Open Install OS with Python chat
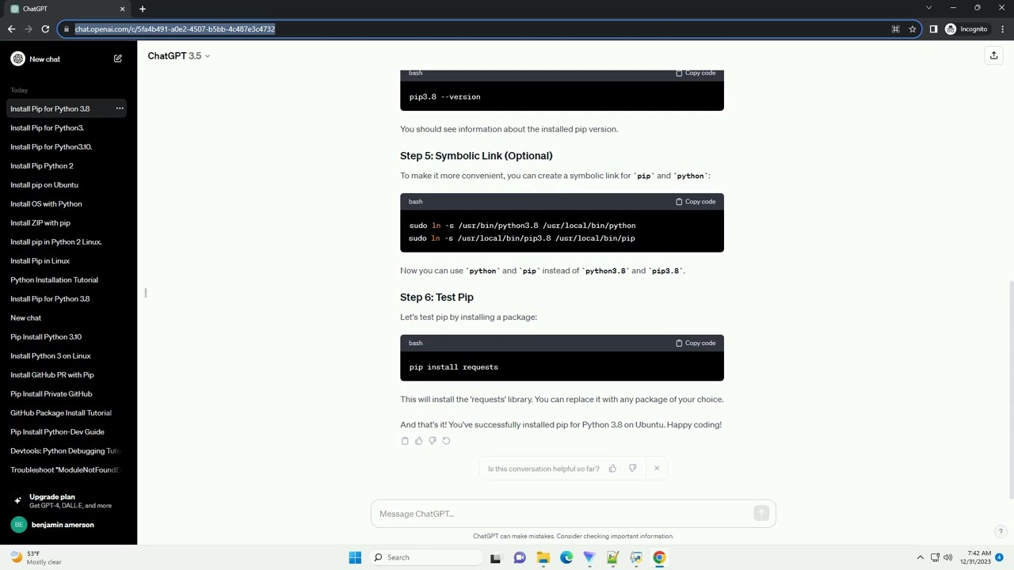Viewport: 1014px width, 570px height. pyautogui.click(x=68, y=203)
